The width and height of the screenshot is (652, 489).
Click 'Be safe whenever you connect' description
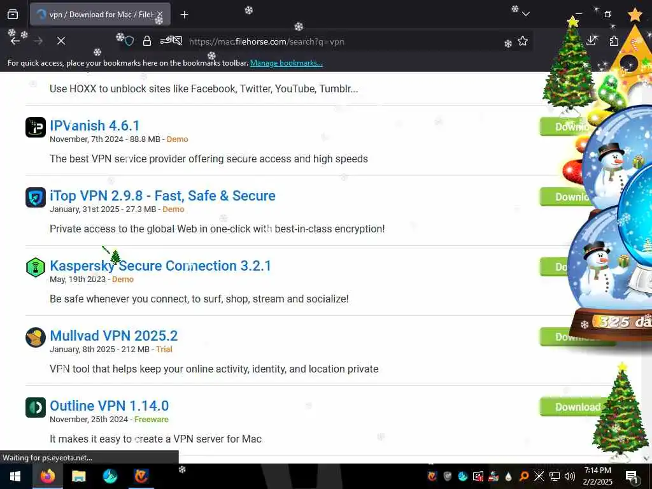click(x=199, y=299)
